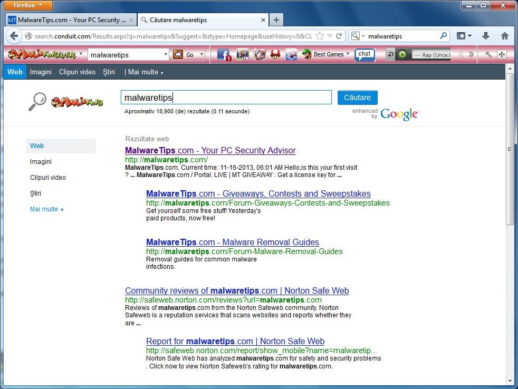Image resolution: width=518 pixels, height=389 pixels.
Task: Click the Mario Forever page logo
Action: pos(77,102)
